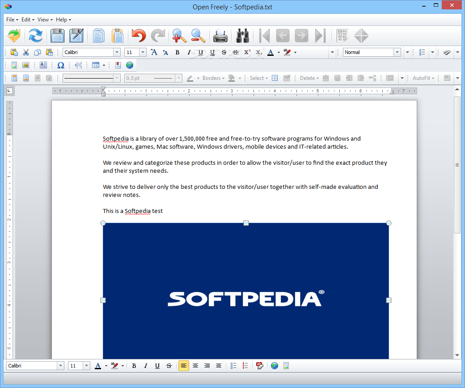
Task: Apply superscript from the top format bar
Action: pos(247,52)
